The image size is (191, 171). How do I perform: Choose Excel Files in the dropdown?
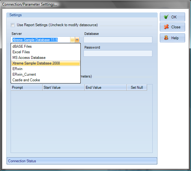click(x=45, y=52)
